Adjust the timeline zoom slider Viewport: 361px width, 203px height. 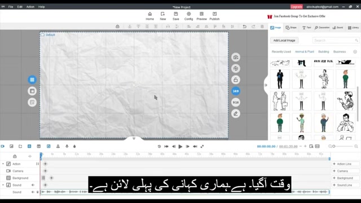point(343,147)
